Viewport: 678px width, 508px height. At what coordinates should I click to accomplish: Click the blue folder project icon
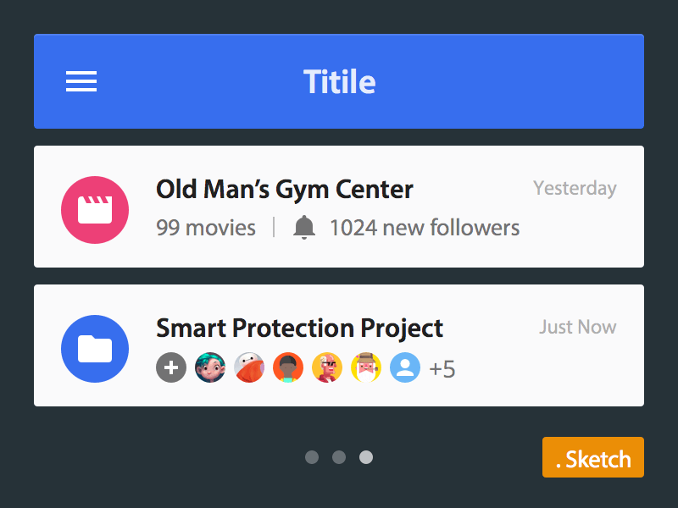95,349
